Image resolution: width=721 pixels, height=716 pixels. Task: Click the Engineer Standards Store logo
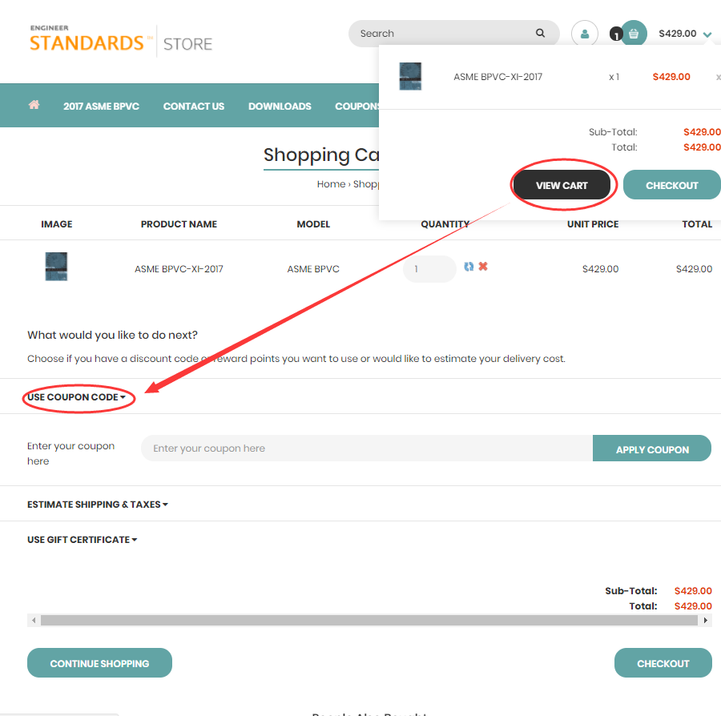point(121,40)
